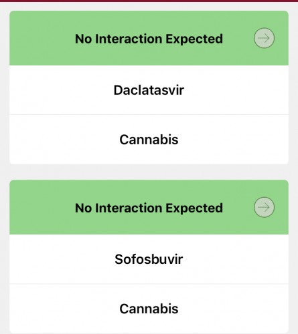Select the Daclatasvir drug row
The image size is (298, 334).
pyautogui.click(x=149, y=90)
